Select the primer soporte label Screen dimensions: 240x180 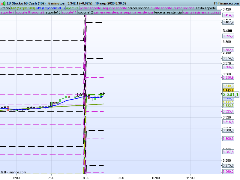point(91,8)
